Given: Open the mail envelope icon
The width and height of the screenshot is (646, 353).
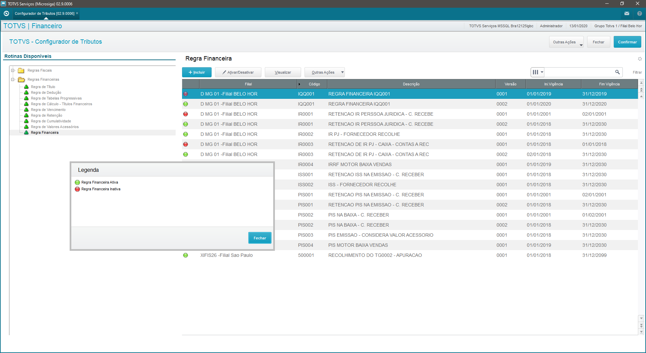Looking at the screenshot, I should (627, 13).
